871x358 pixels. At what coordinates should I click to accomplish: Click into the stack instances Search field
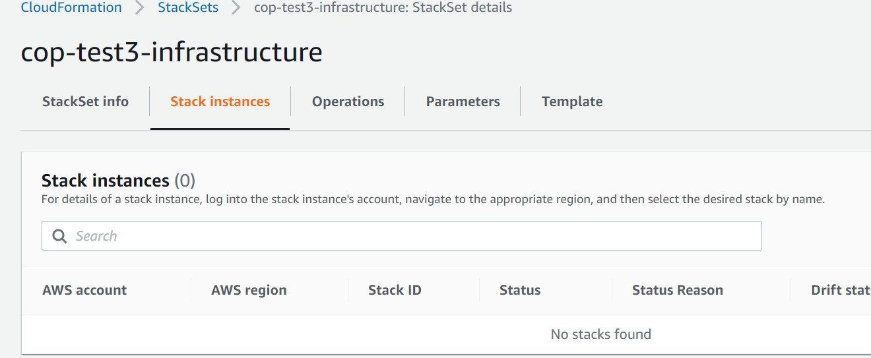click(x=402, y=236)
